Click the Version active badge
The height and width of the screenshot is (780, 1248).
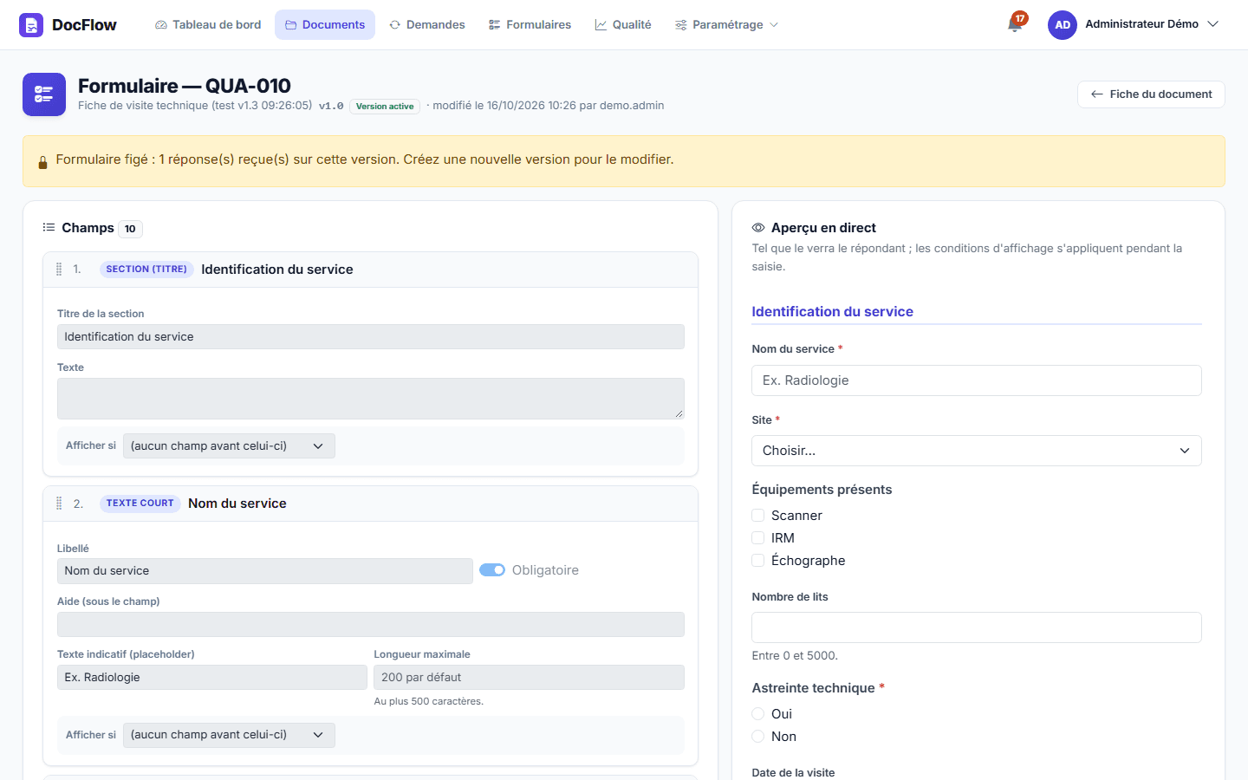(x=385, y=107)
